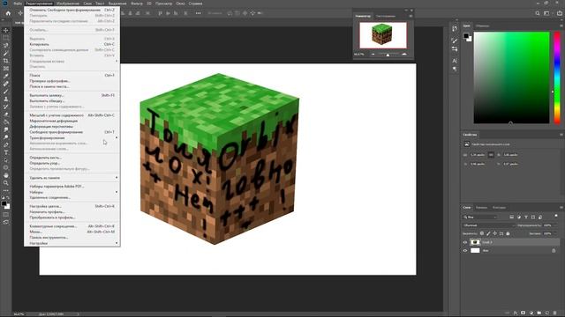The width and height of the screenshot is (565, 317).
Task: Switch to the Гистограмма tab
Action: (x=385, y=16)
